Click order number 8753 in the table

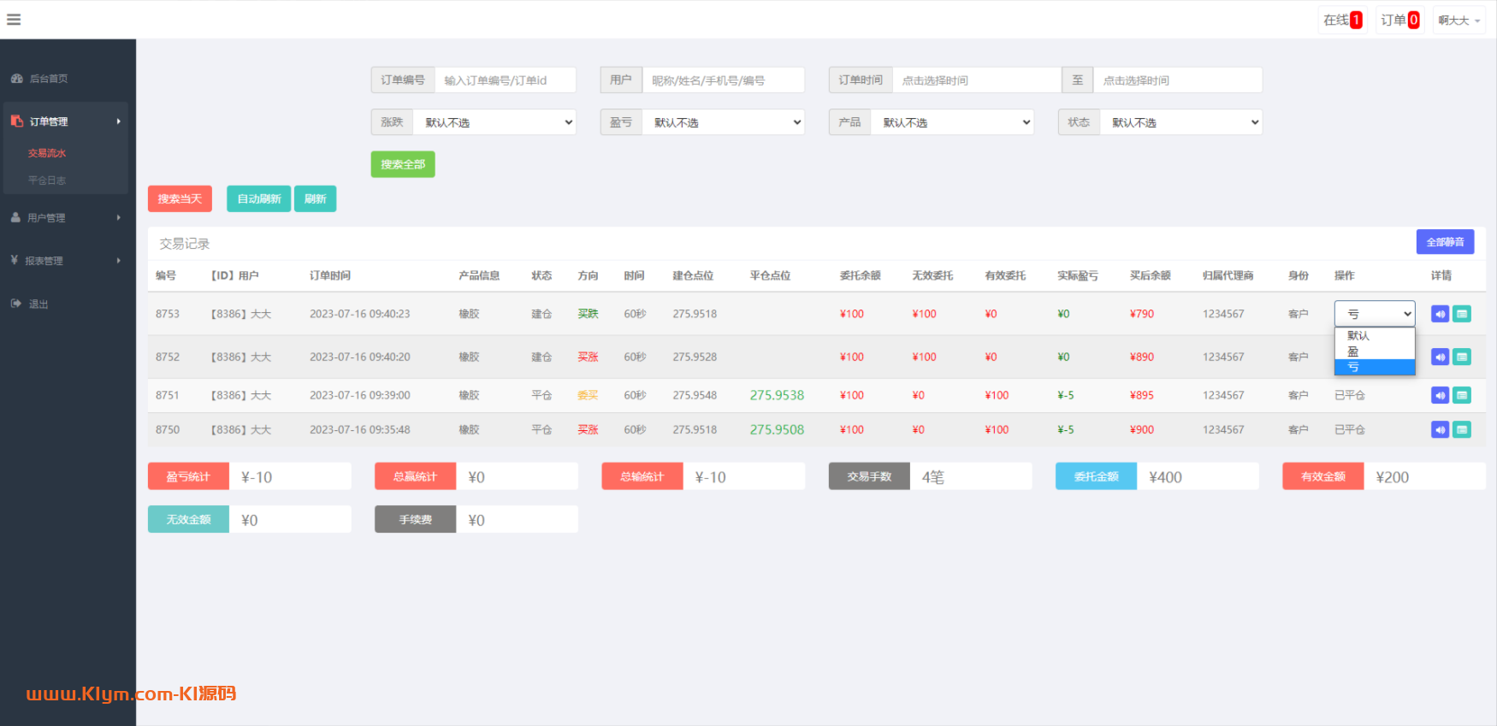(x=168, y=314)
